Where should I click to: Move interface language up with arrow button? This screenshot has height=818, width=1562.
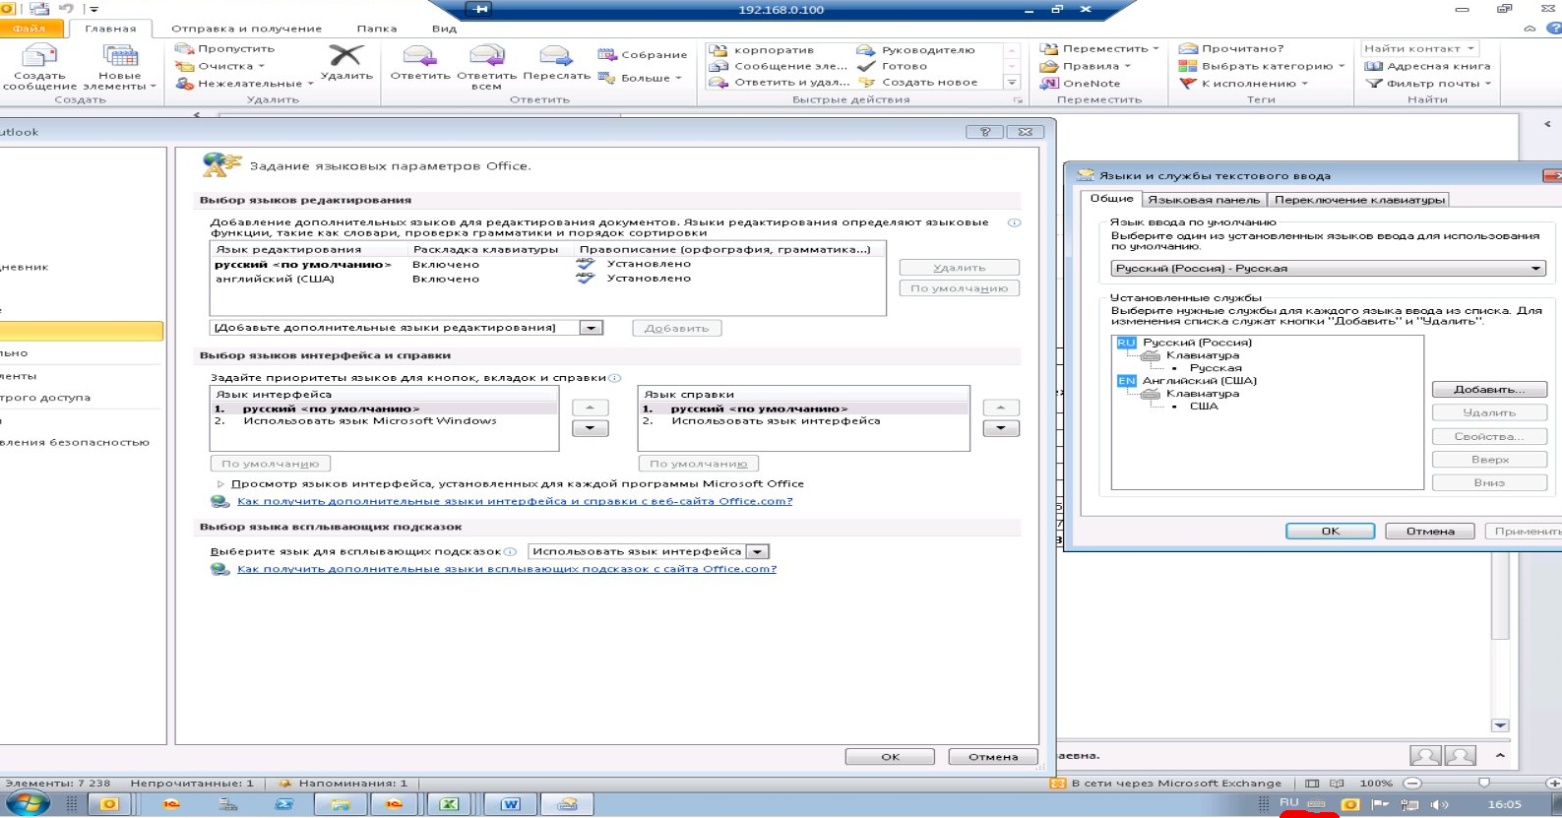click(590, 408)
